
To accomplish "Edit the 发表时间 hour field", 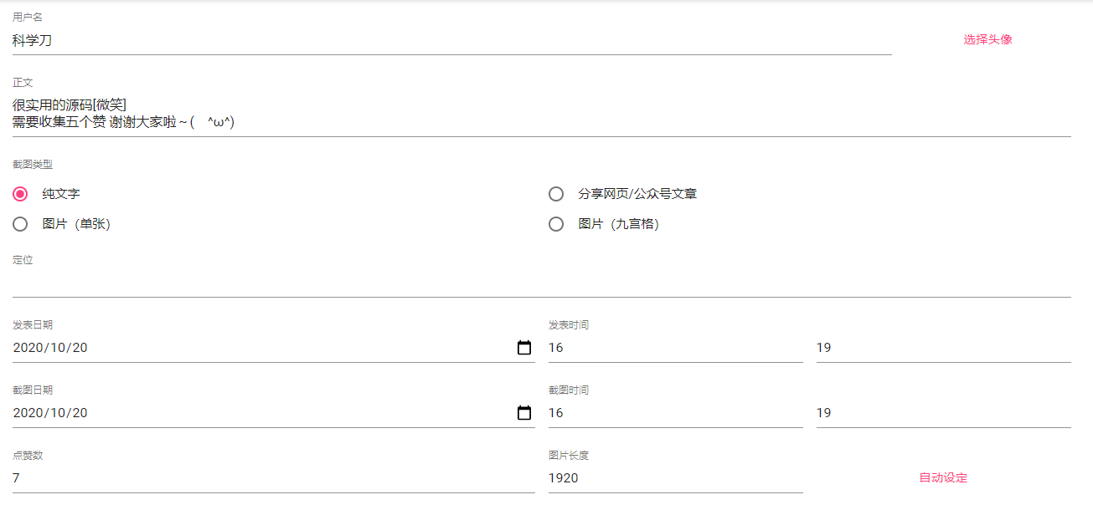I will pos(675,348).
